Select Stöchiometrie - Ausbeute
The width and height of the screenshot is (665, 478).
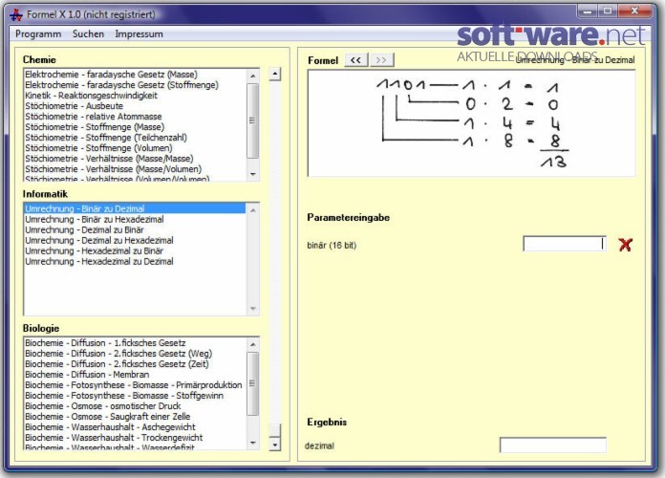click(135, 106)
